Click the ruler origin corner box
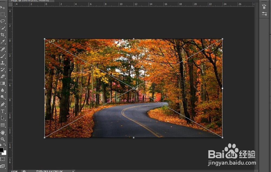The width and height of the screenshot is (271, 172). pos(10,4)
